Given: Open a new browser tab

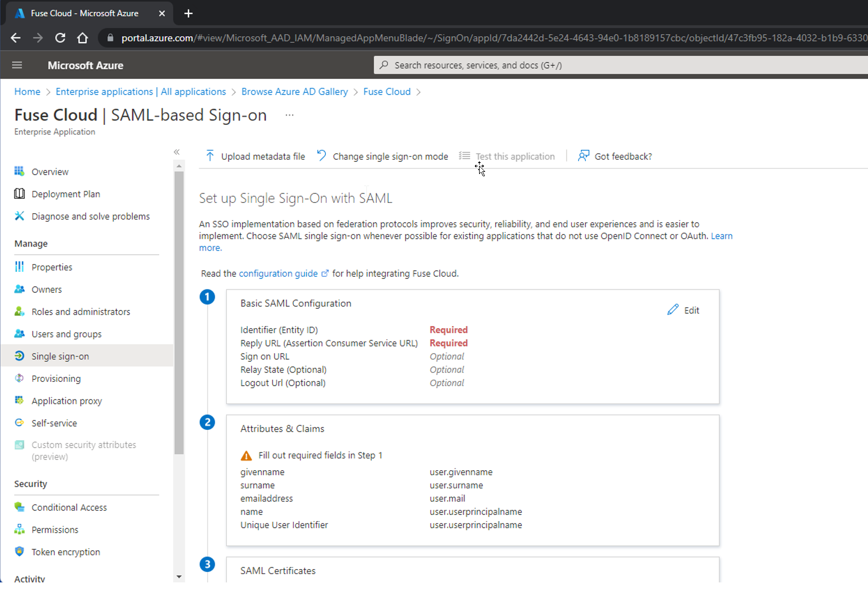Looking at the screenshot, I should point(188,13).
